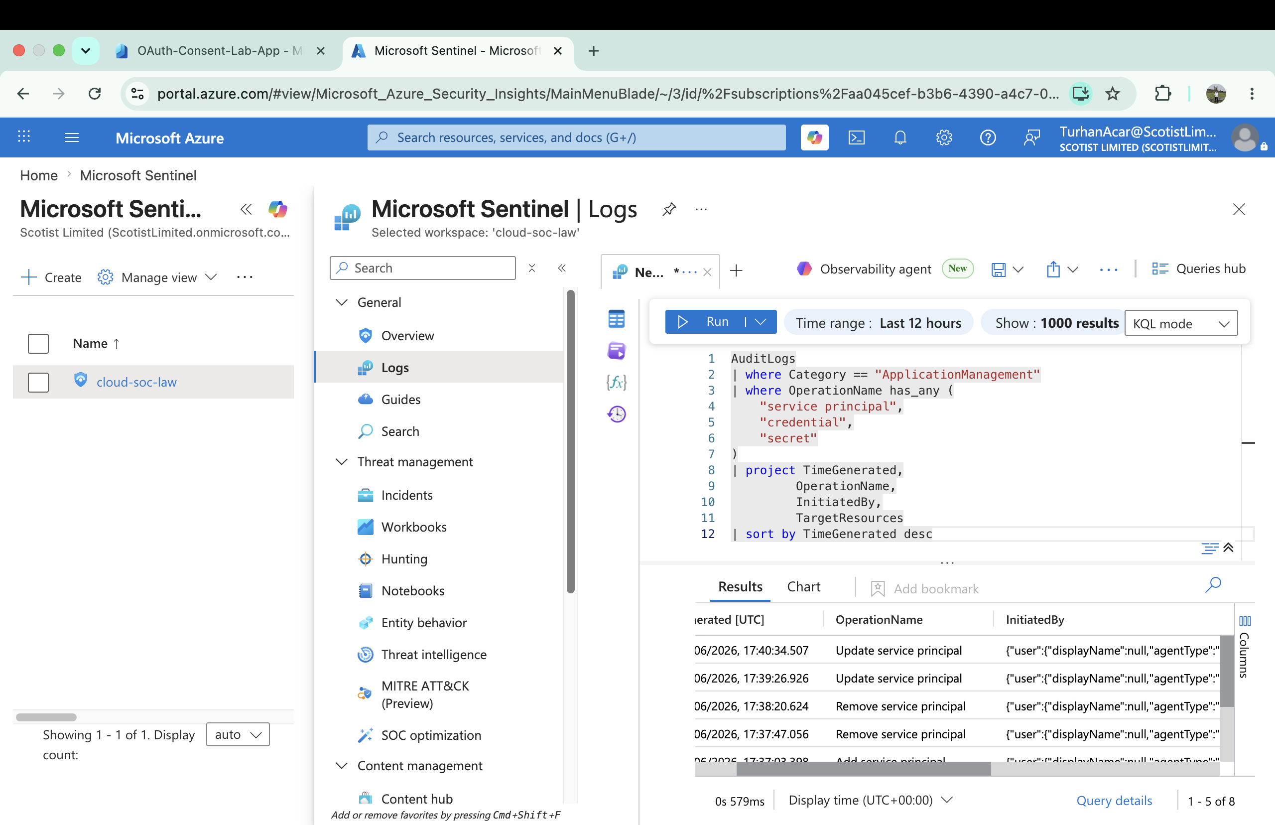Sort workspaces by the Name column header
The height and width of the screenshot is (825, 1275).
click(x=97, y=343)
